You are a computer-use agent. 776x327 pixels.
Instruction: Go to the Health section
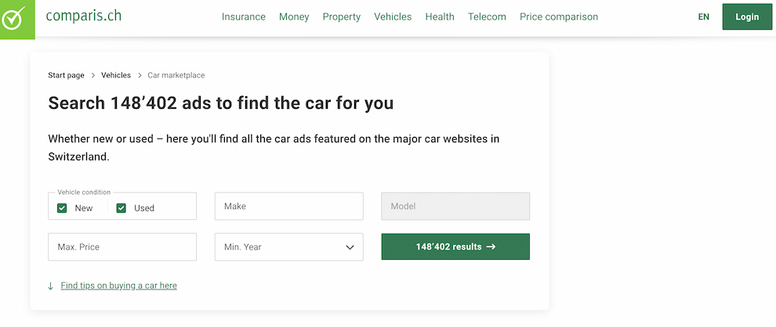pyautogui.click(x=440, y=16)
